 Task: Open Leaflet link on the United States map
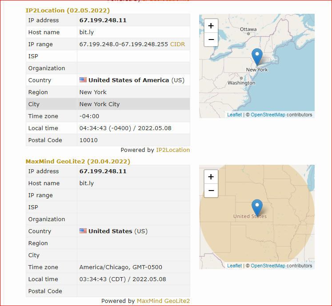click(234, 266)
